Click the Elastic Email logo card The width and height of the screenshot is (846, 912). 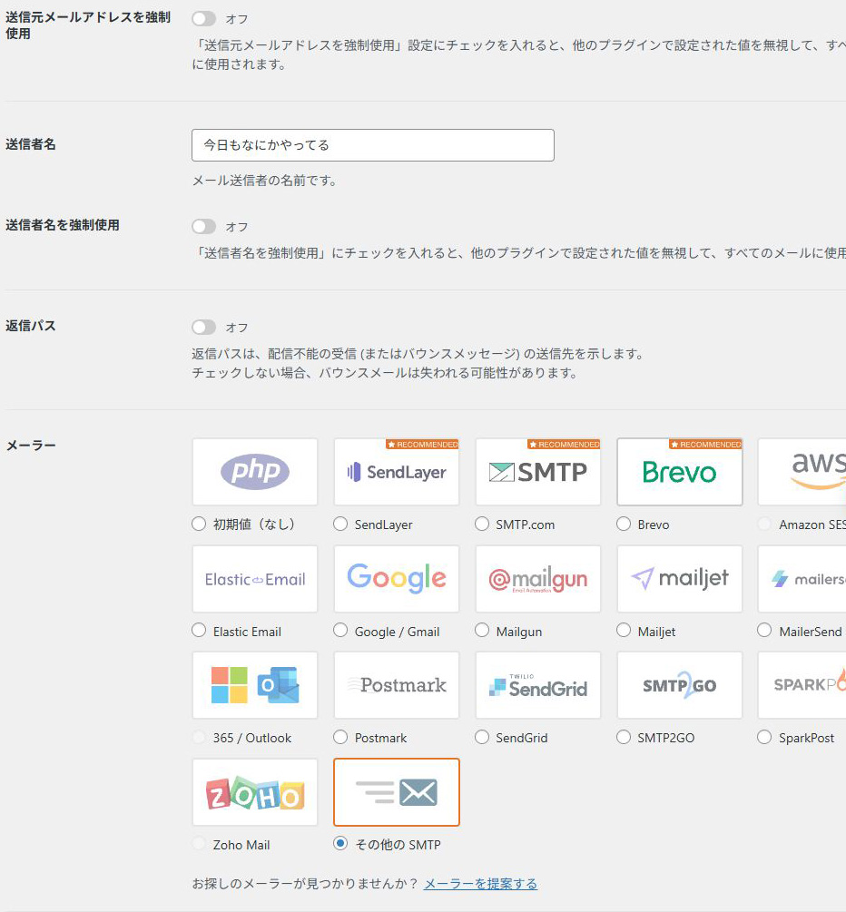coord(255,579)
